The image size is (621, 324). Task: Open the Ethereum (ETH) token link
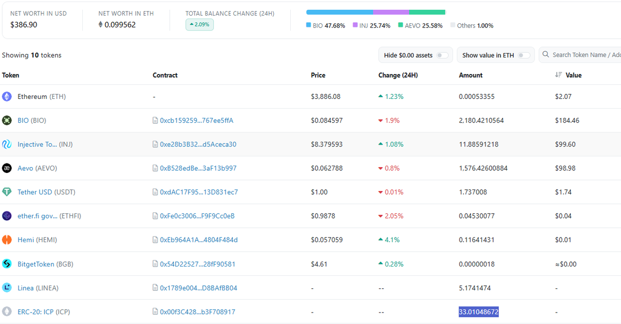[x=42, y=96]
